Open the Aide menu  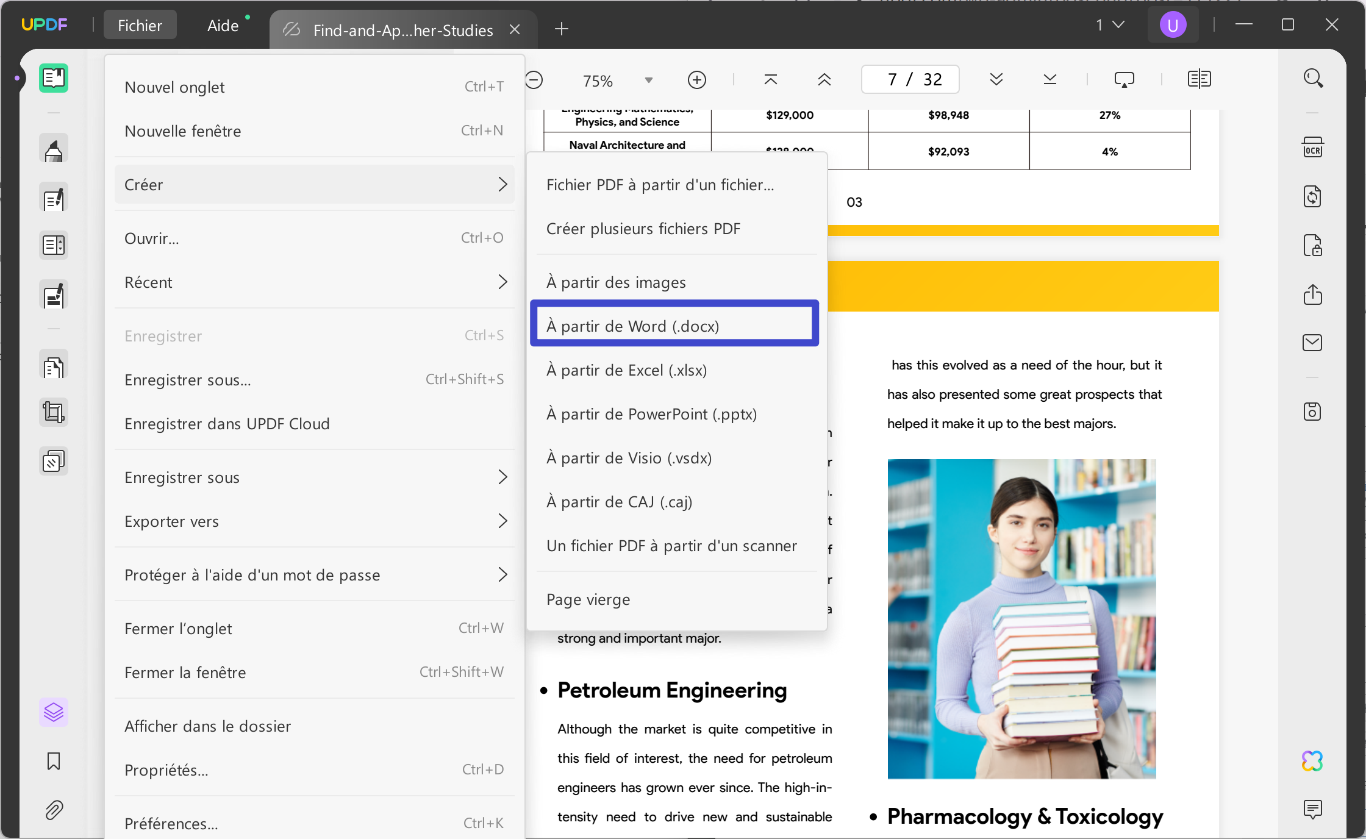(x=223, y=25)
